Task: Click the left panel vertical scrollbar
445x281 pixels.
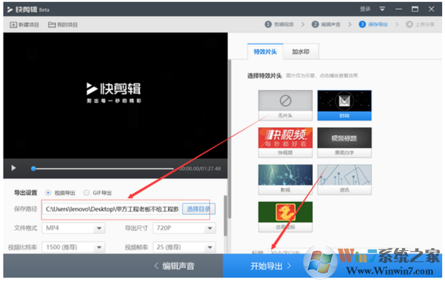Action: pos(225,216)
